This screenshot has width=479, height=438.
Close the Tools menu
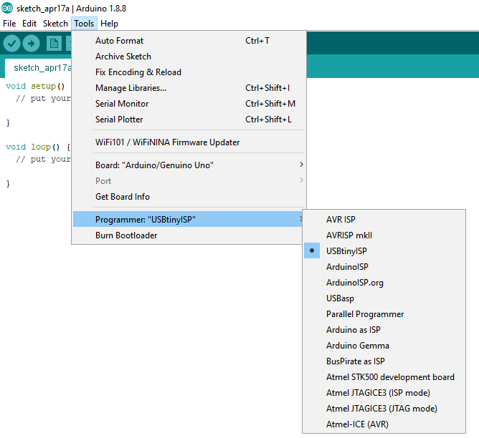[x=84, y=24]
